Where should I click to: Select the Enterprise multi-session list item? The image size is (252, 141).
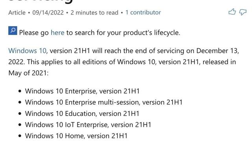(104, 102)
